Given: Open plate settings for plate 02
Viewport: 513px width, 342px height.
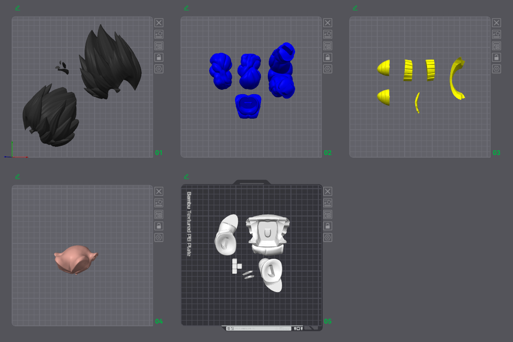Looking at the screenshot, I should click(x=328, y=69).
